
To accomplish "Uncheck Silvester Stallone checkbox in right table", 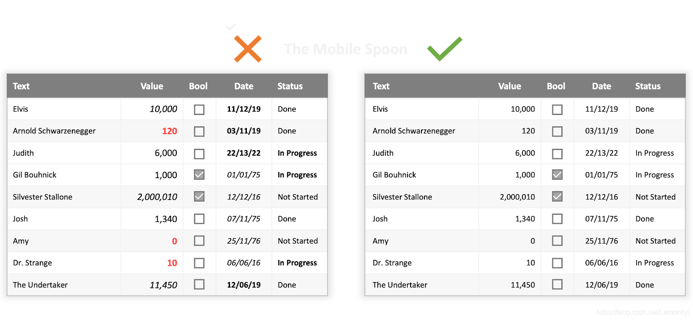I will tap(557, 197).
